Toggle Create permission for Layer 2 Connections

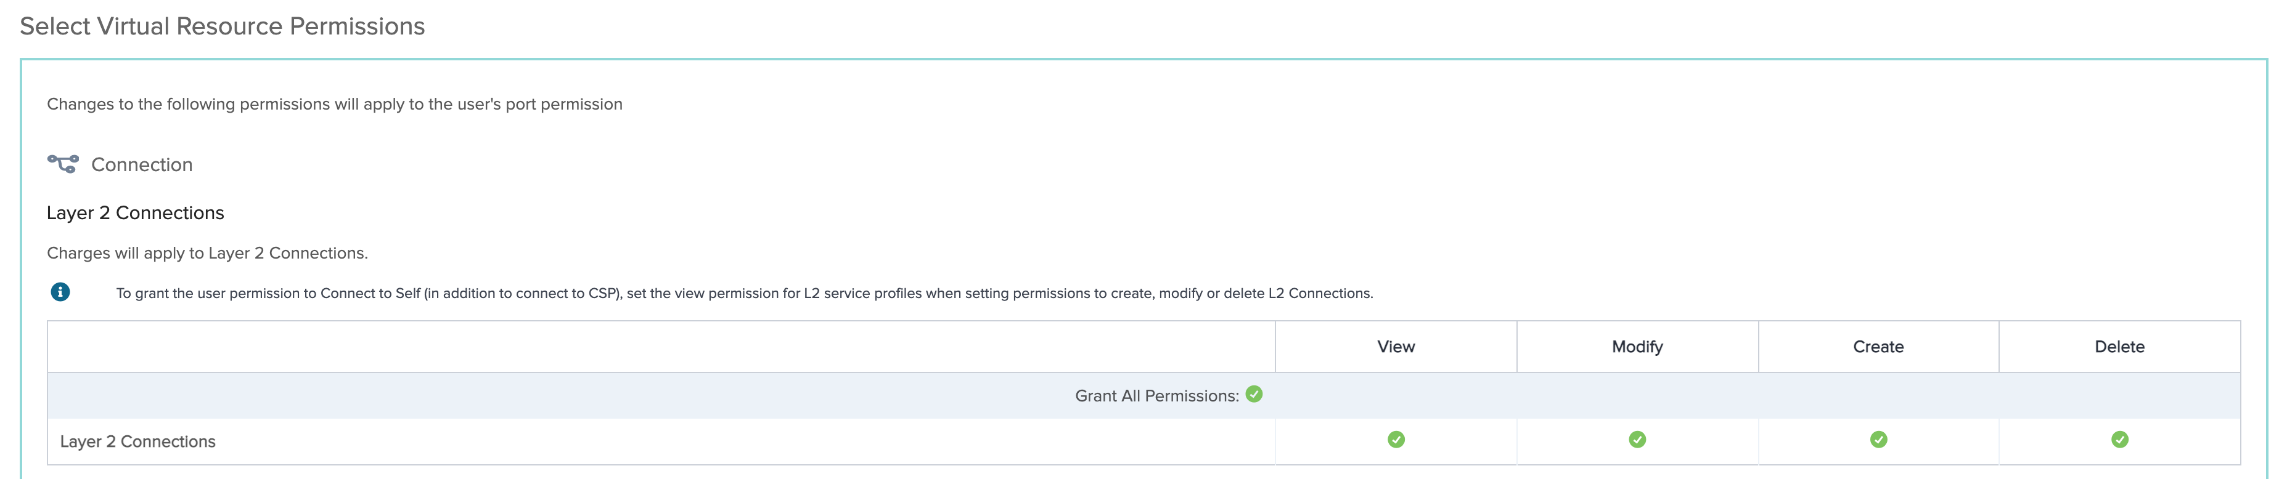[1879, 439]
